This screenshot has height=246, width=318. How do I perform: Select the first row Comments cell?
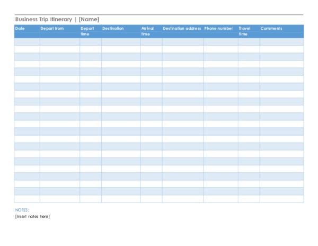(281, 41)
